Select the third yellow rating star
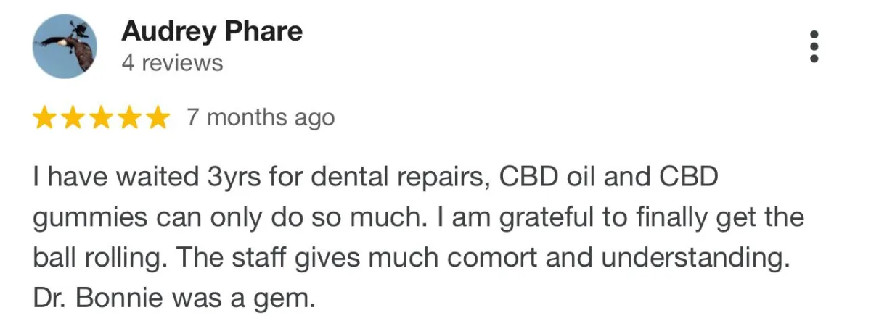The height and width of the screenshot is (334, 871). [100, 117]
